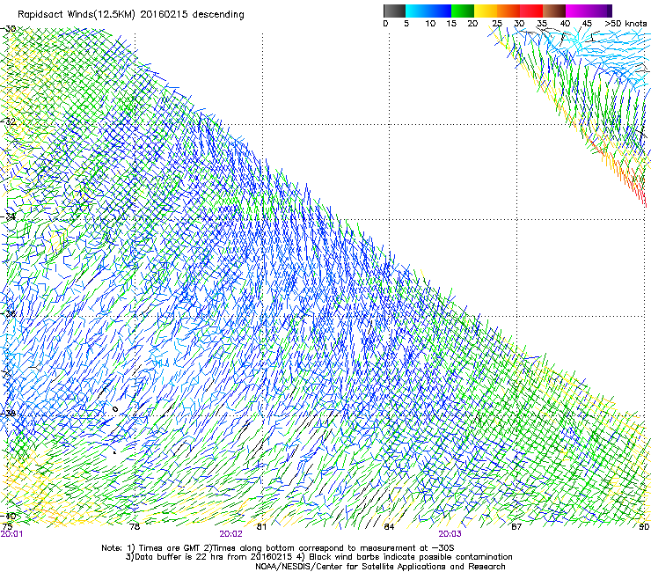Click the gray 0-5 knots legend segment
This screenshot has height=572, width=651.
(394, 11)
